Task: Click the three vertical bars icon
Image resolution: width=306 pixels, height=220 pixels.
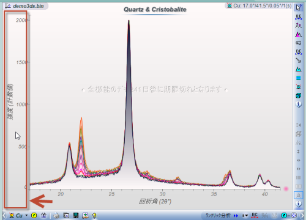Action: pos(299,178)
